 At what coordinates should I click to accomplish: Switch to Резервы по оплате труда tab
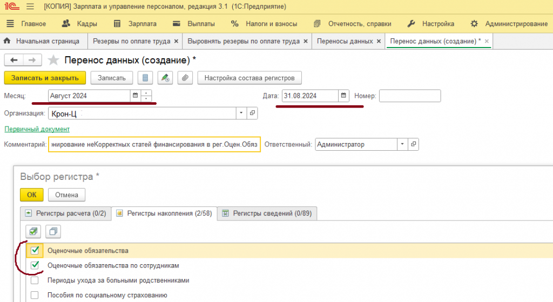tap(131, 41)
